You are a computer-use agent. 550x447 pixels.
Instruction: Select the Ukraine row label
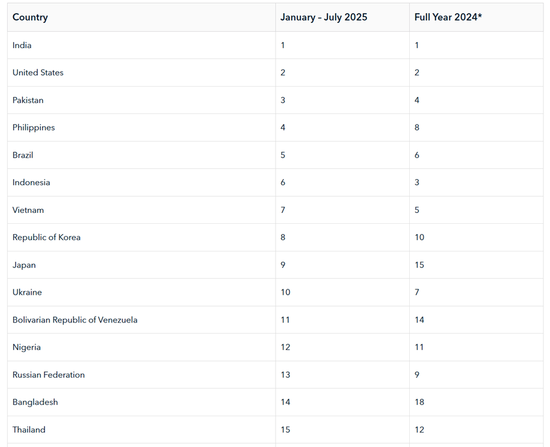point(27,292)
